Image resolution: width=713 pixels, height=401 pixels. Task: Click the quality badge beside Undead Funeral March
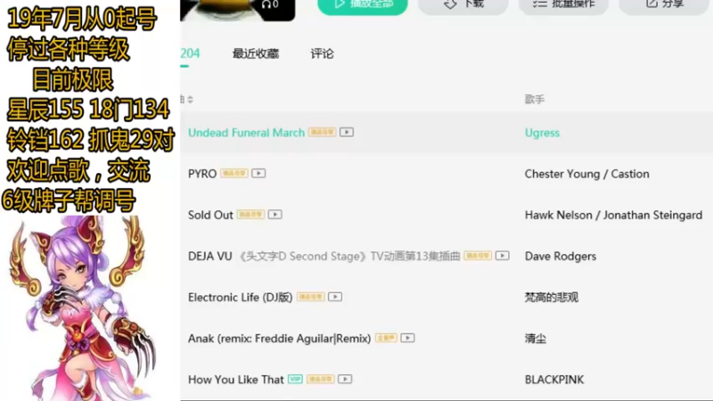(322, 132)
